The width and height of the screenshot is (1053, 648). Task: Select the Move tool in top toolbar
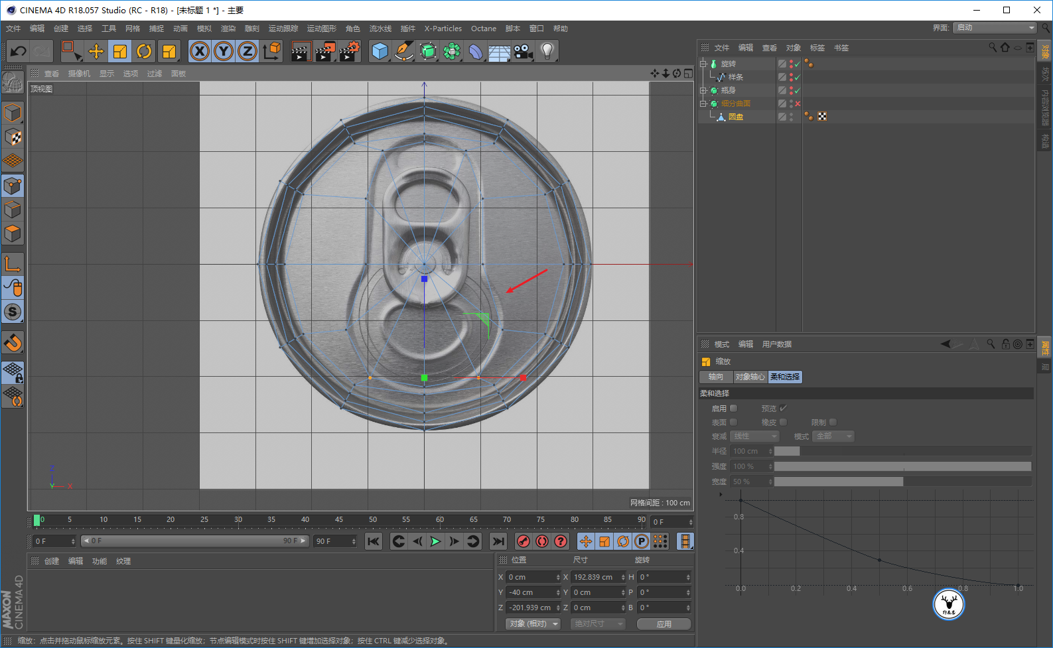point(96,51)
